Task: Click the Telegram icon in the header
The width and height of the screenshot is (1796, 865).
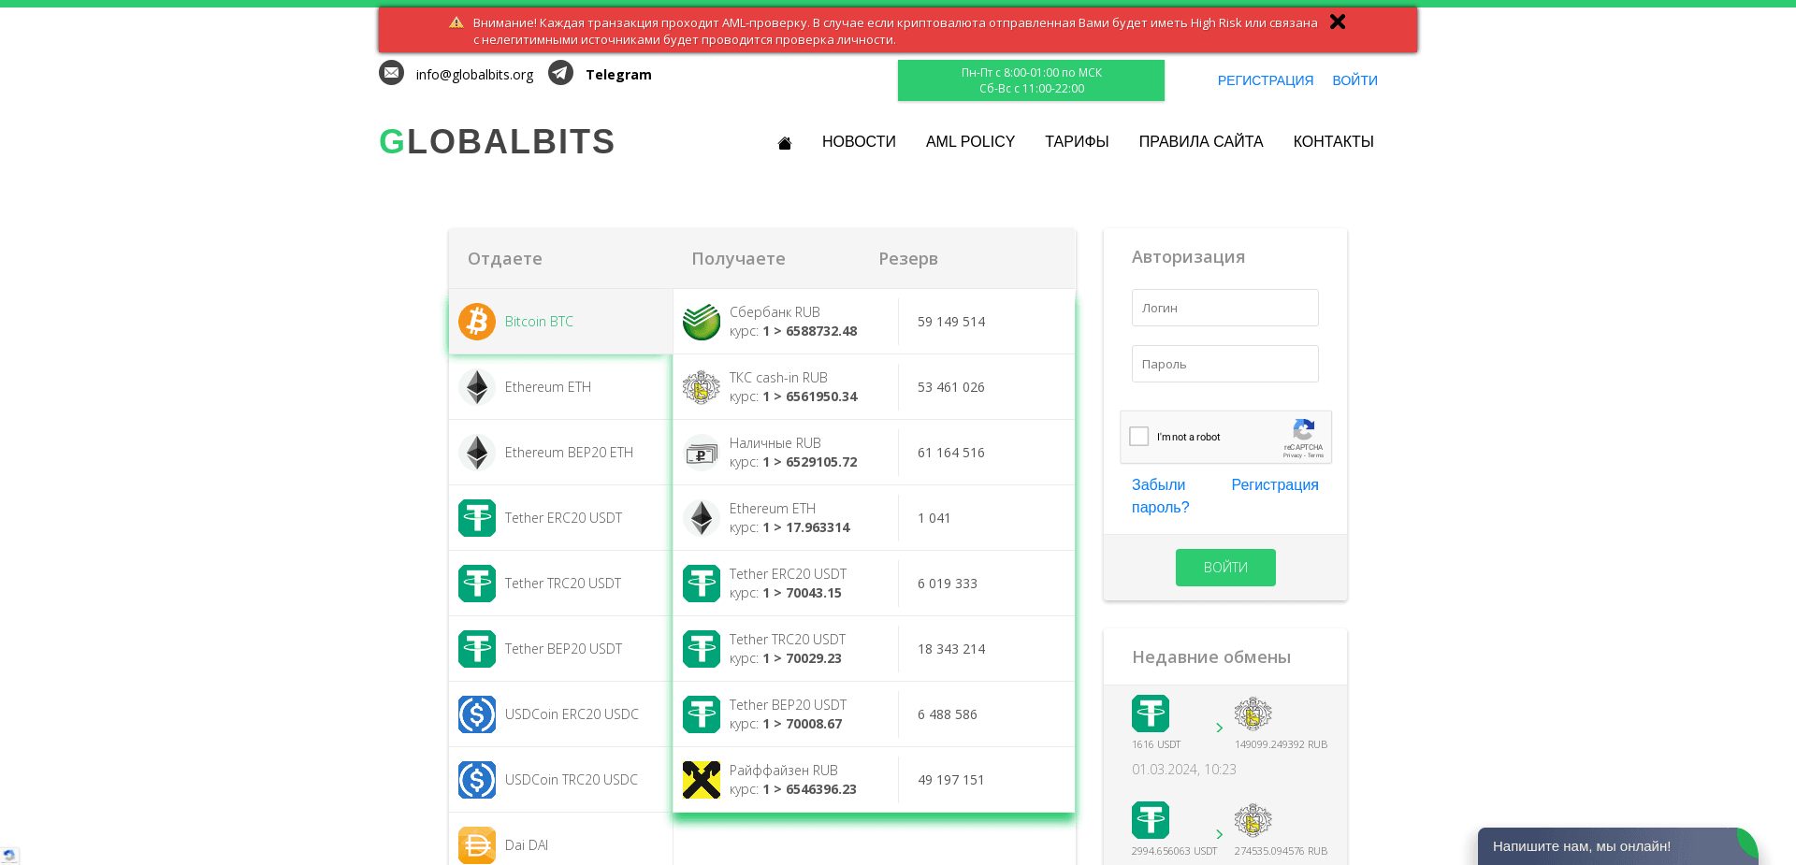Action: point(560,73)
